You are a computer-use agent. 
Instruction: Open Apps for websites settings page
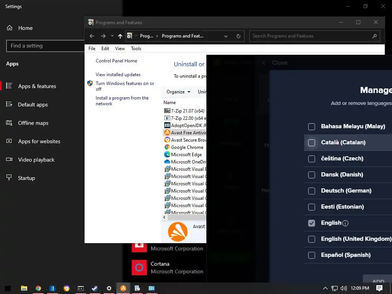click(x=39, y=141)
